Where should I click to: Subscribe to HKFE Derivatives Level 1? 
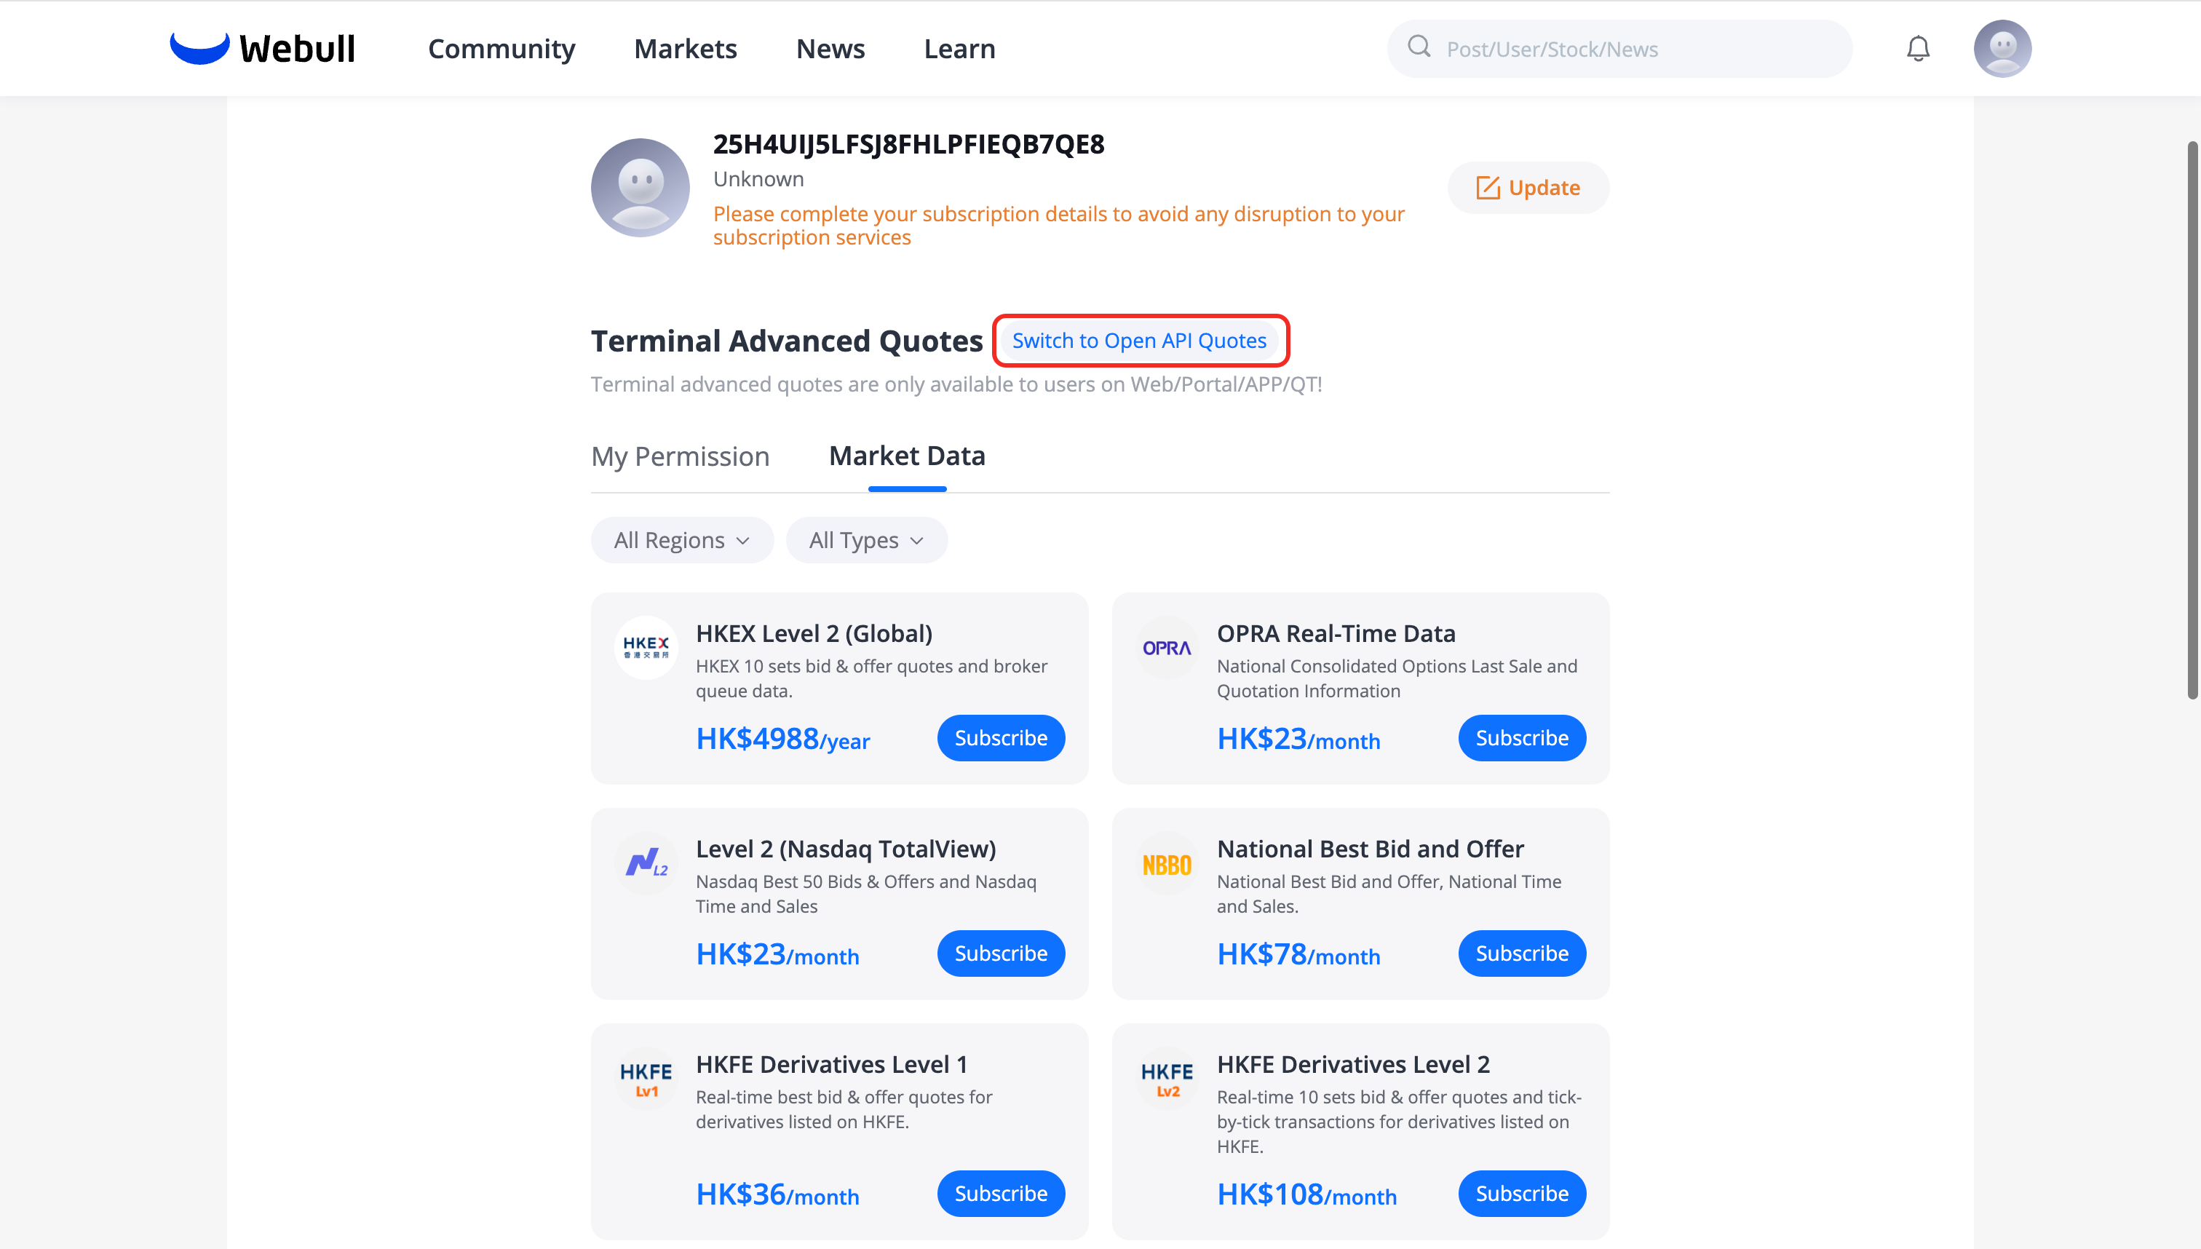pos(1001,1193)
